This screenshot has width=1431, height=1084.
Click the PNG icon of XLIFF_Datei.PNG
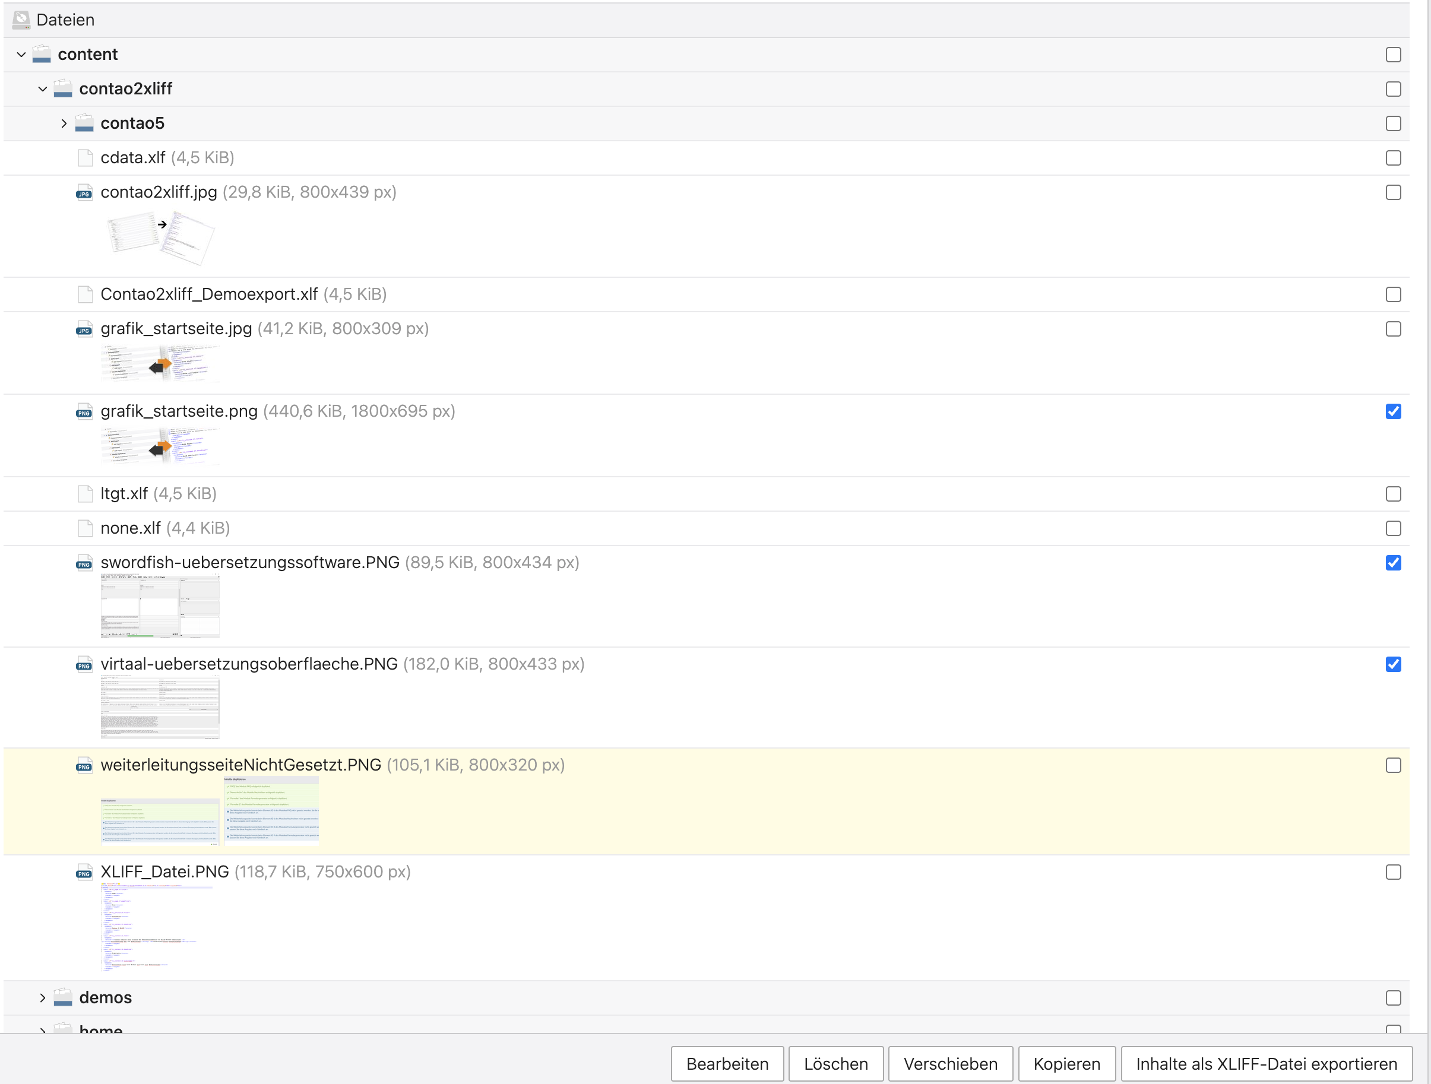point(84,873)
